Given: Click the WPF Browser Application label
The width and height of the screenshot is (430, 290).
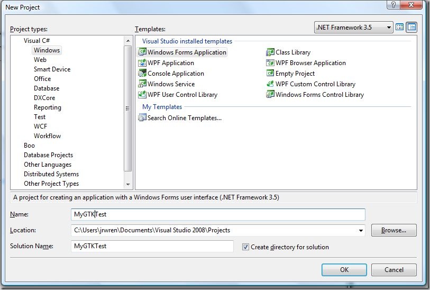Looking at the screenshot, I should (310, 63).
